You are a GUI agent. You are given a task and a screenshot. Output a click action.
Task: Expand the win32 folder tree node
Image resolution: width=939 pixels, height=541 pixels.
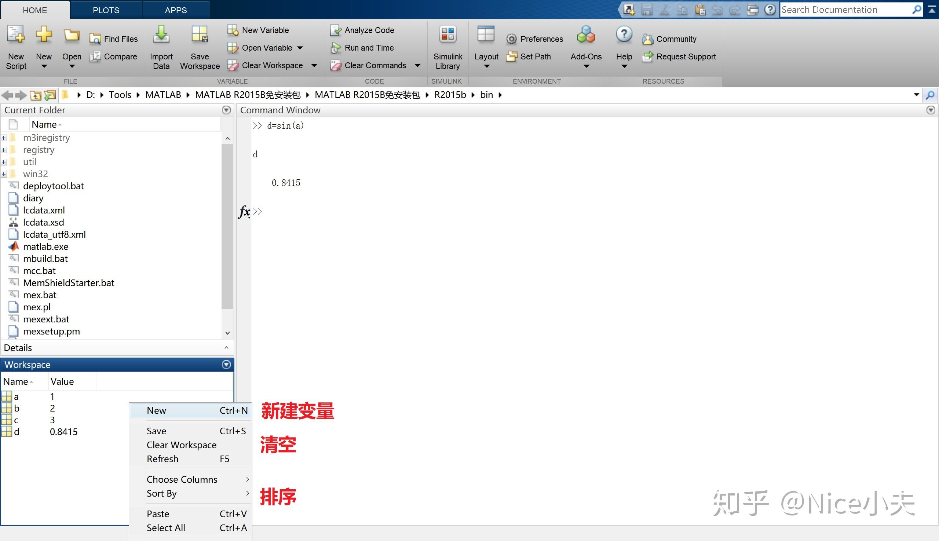pyautogui.click(x=4, y=174)
